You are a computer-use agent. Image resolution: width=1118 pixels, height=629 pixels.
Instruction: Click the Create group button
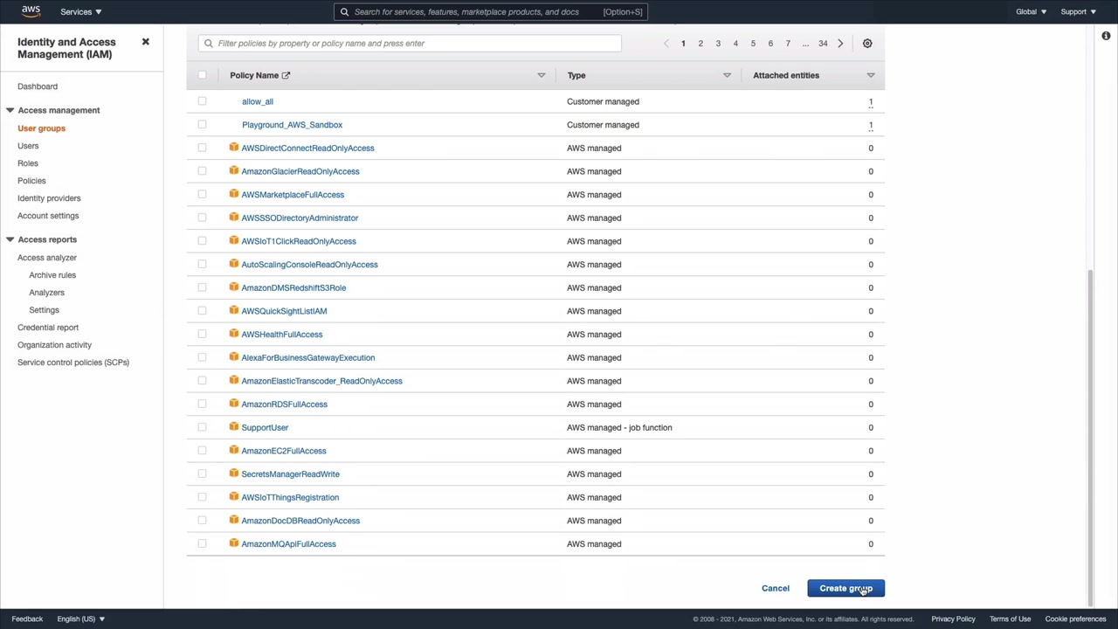pyautogui.click(x=845, y=588)
